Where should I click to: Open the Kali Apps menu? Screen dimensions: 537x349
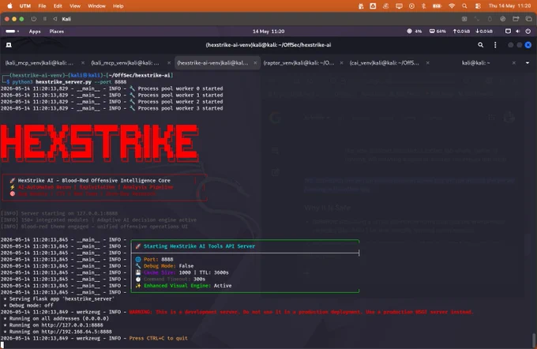(35, 31)
